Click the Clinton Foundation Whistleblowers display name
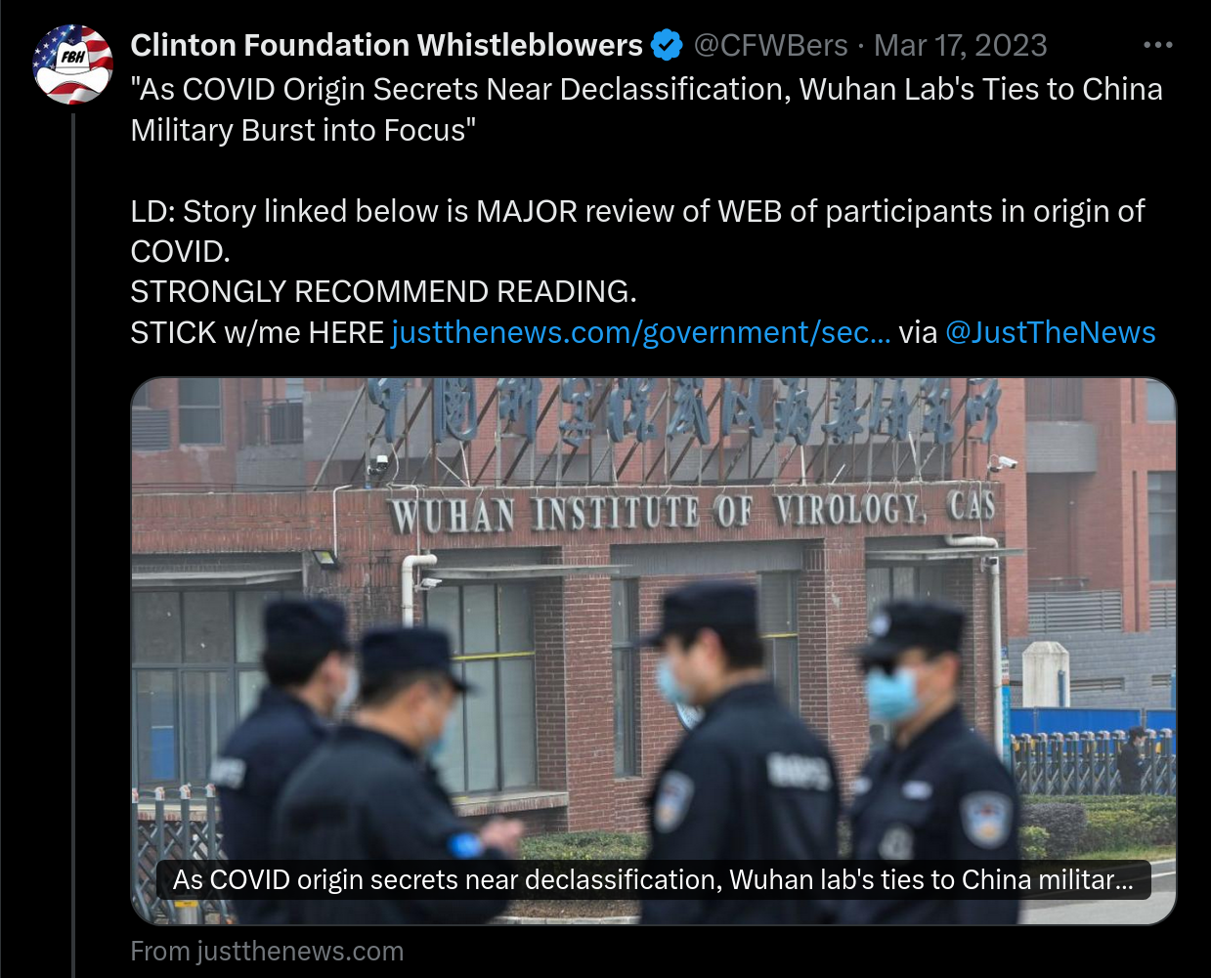Viewport: 1211px width, 978px height. [x=386, y=45]
